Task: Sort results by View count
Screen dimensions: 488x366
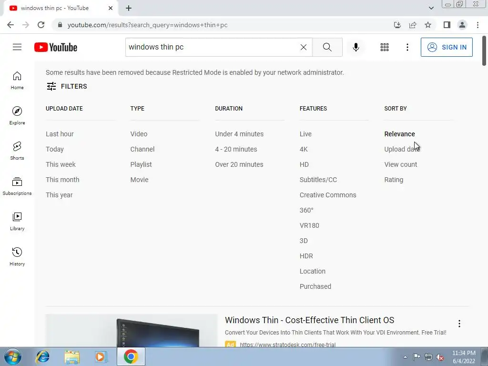Action: point(400,164)
